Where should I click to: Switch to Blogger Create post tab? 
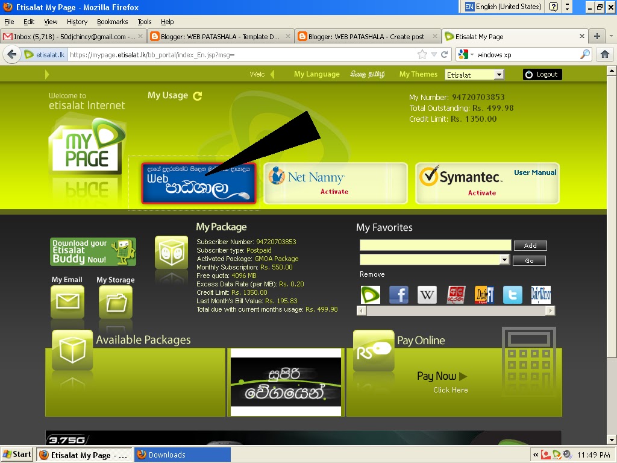point(368,37)
